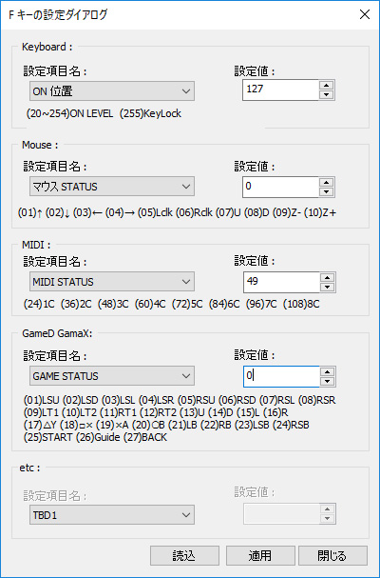Expand the GAME STATUS dropdown

[112, 376]
